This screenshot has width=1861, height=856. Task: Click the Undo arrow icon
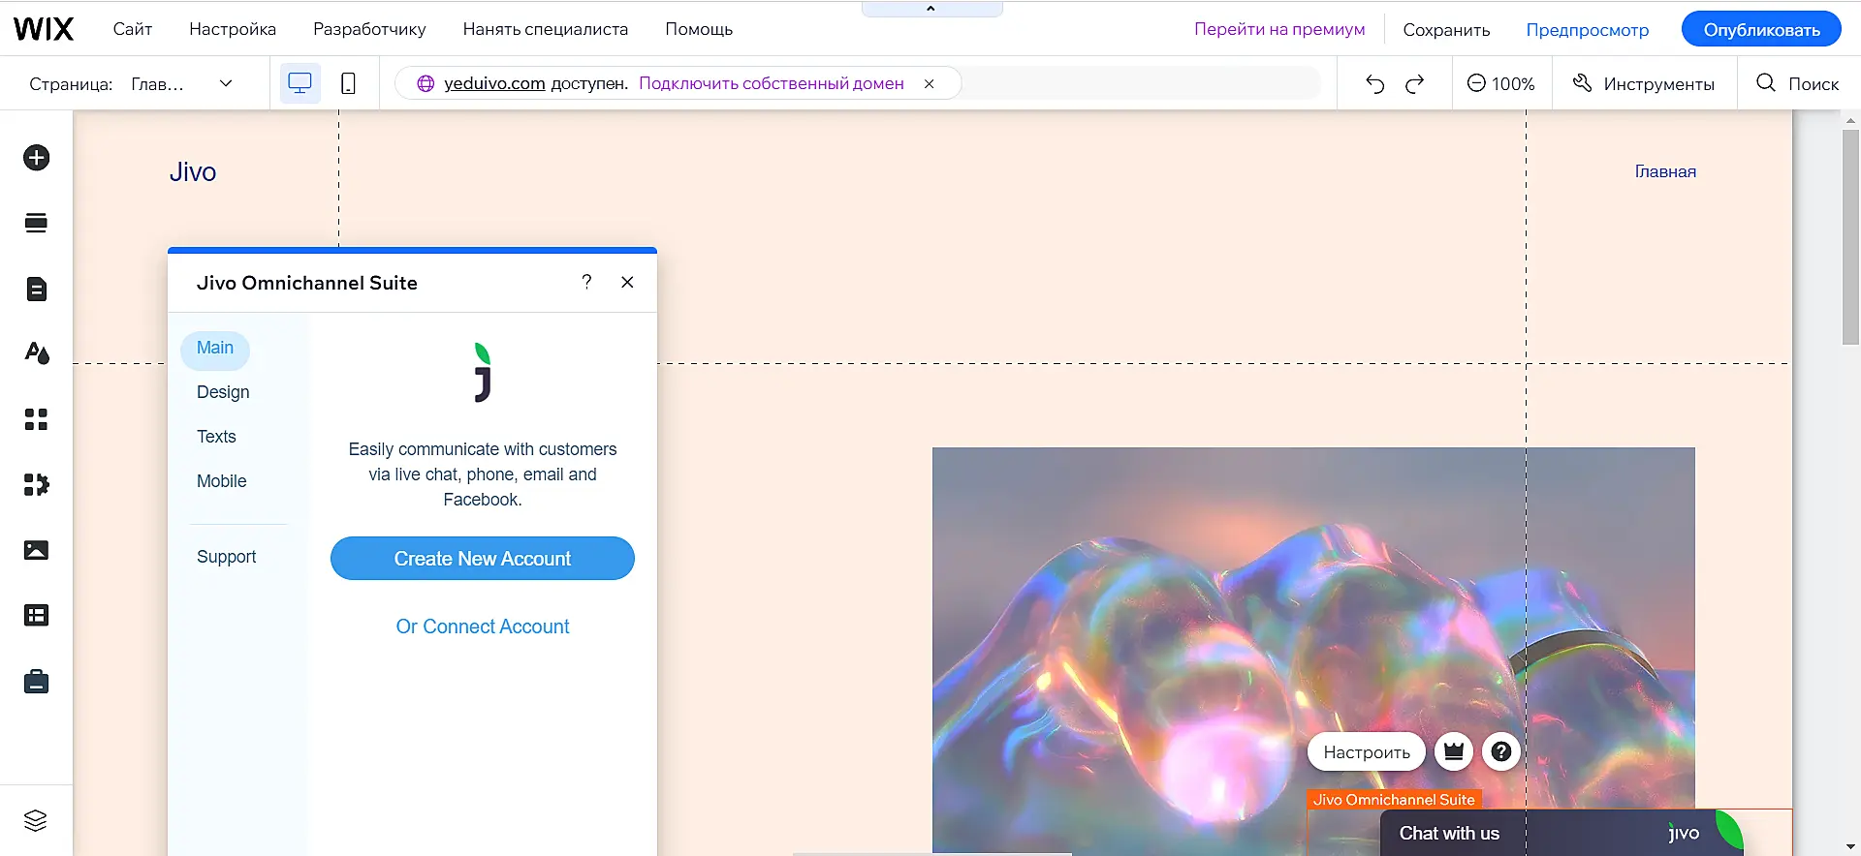point(1374,83)
